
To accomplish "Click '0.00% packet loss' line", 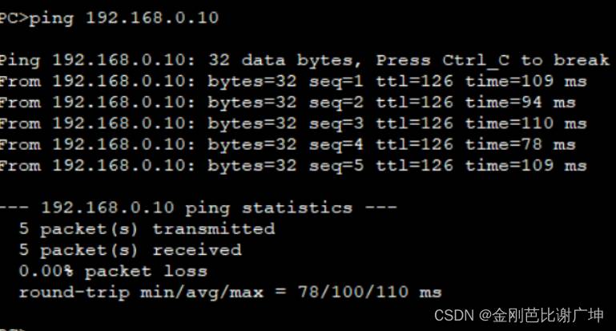I will 113,271.
